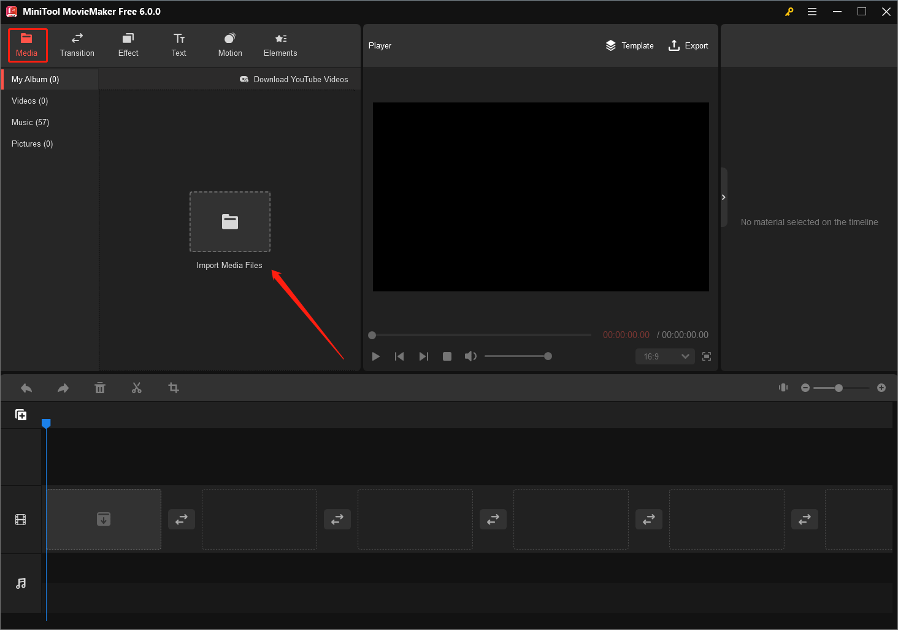Viewport: 898px width, 630px height.
Task: Click the fifth transition slot on the timeline
Action: pos(805,520)
